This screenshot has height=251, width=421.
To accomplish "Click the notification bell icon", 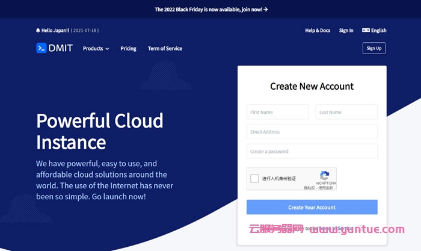I will point(38,30).
